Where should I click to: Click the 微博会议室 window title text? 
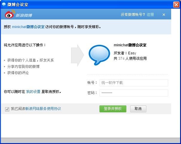click(18, 4)
